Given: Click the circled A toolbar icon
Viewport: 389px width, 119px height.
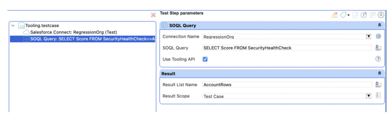Looking at the screenshot, I should click(x=381, y=15).
